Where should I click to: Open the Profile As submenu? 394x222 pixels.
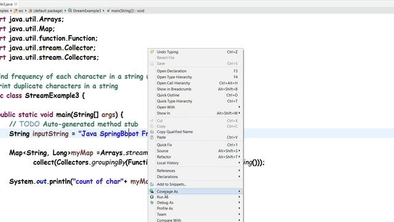point(196,208)
